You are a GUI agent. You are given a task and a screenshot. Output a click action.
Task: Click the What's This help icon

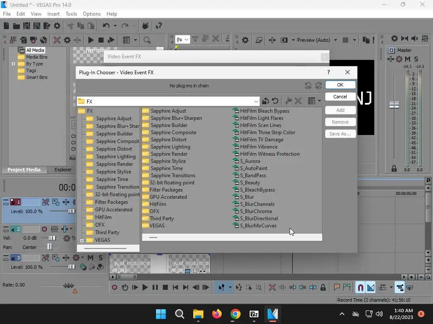pos(159,26)
